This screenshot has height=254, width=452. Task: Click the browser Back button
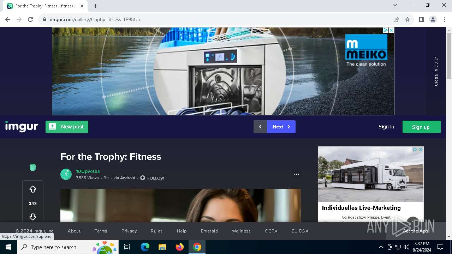8,19
